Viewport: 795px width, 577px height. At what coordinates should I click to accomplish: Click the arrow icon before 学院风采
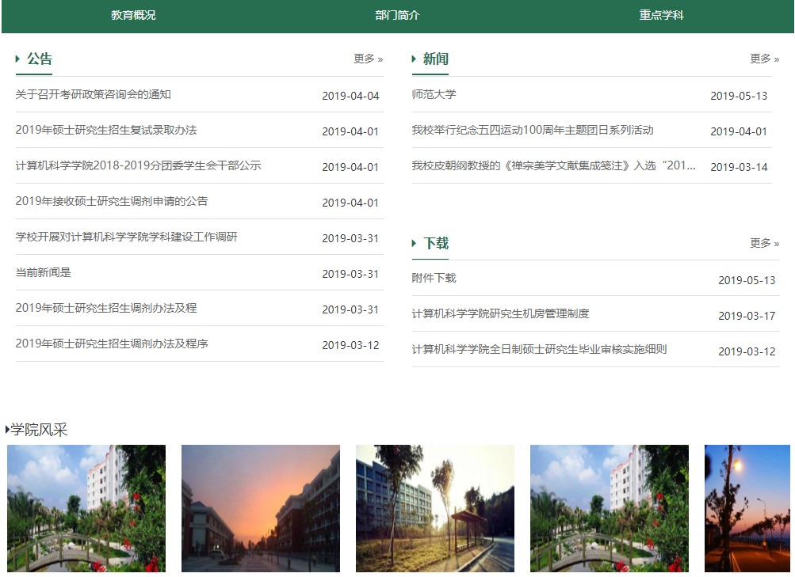coord(8,430)
